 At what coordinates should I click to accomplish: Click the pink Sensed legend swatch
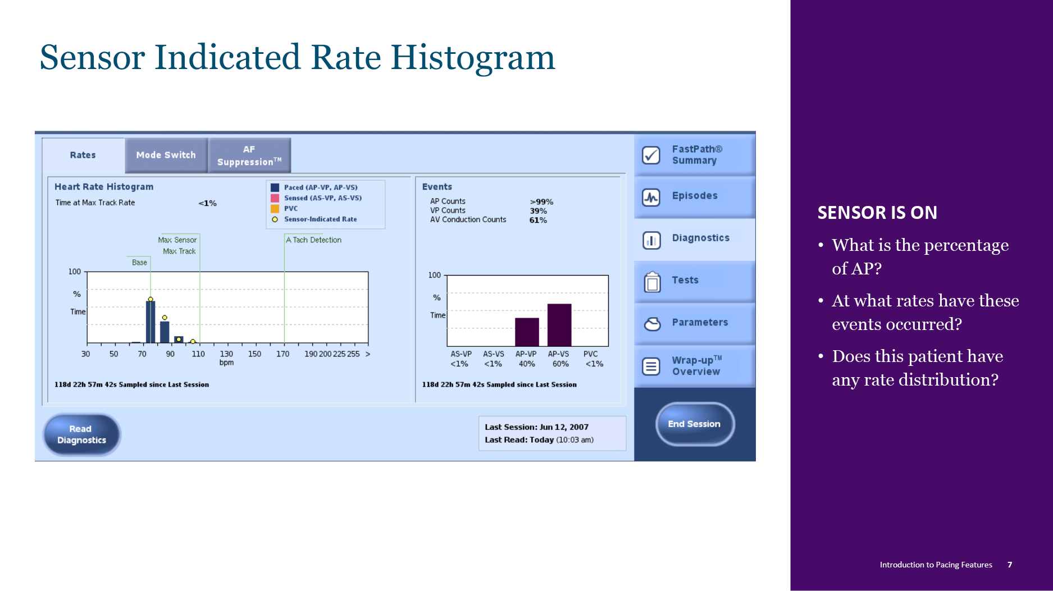(x=275, y=198)
